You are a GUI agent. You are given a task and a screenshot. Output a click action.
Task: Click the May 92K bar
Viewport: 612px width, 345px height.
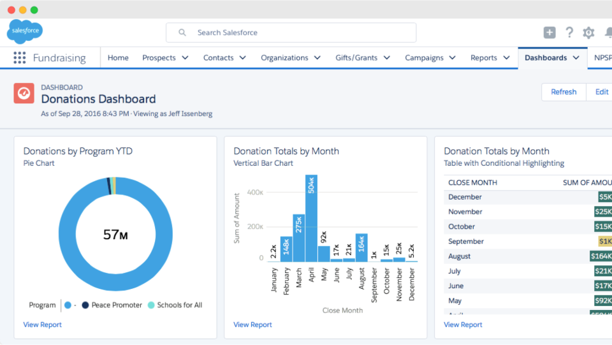click(324, 254)
